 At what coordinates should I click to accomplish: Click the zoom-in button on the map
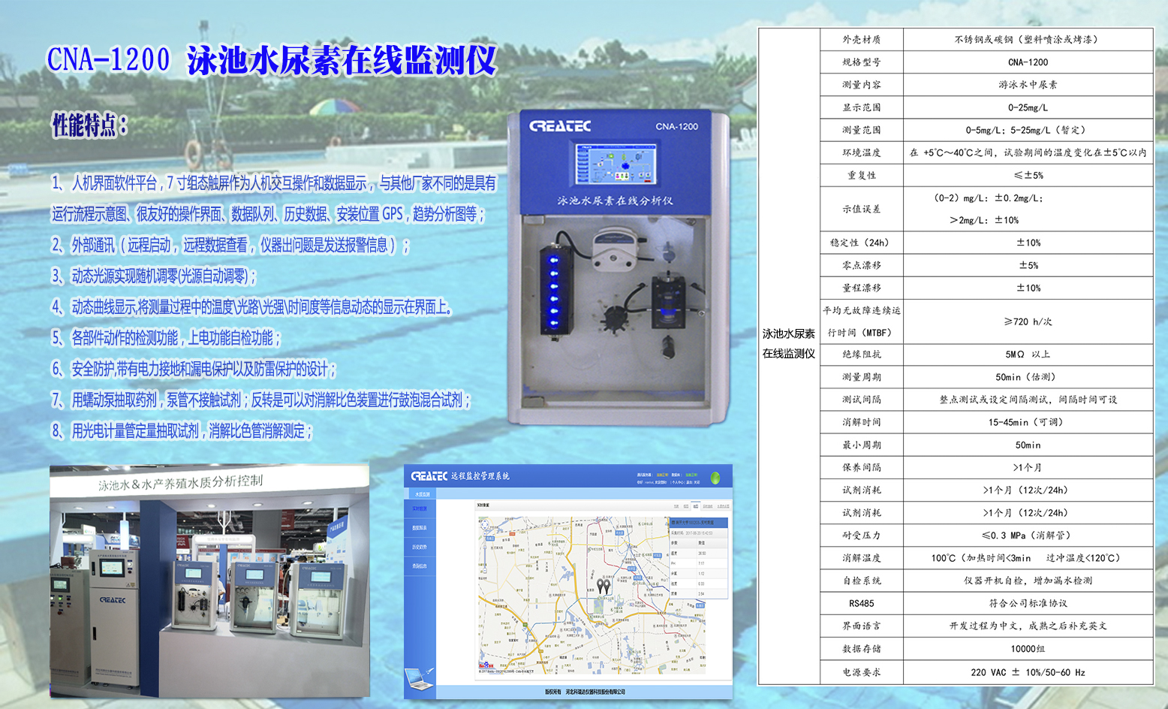486,533
